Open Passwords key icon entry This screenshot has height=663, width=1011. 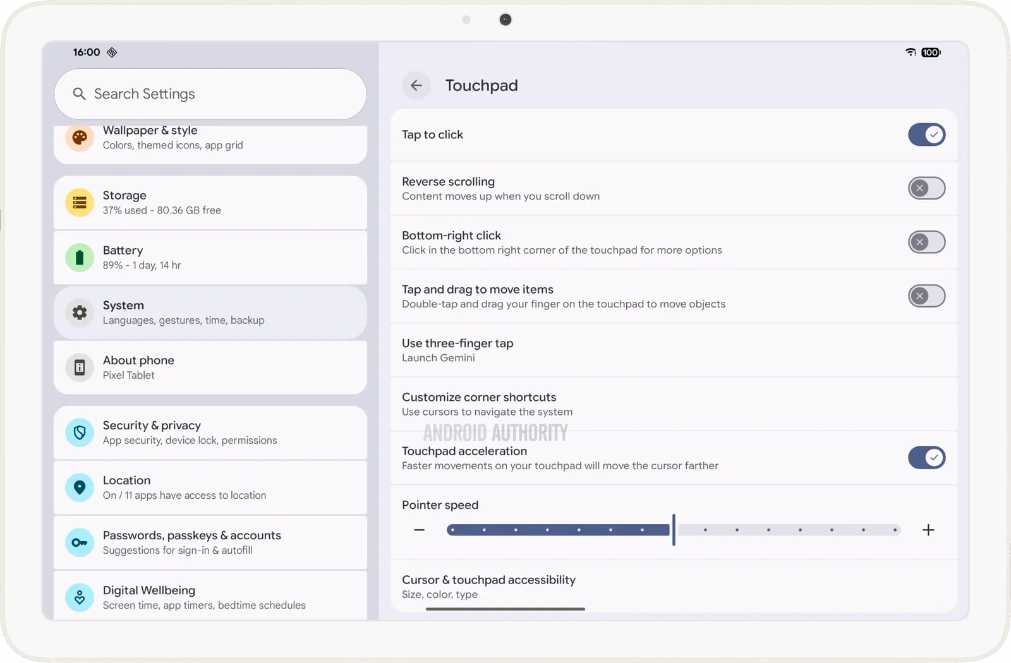[x=80, y=542]
